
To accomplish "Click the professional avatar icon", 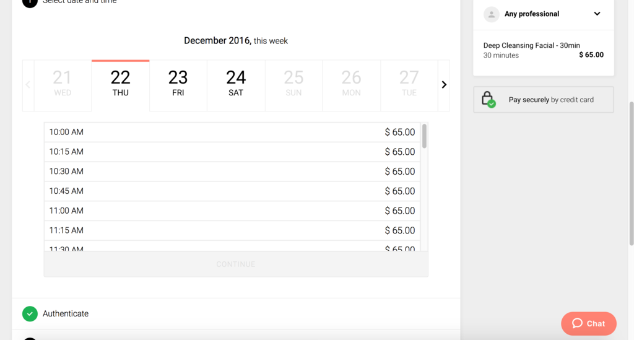I will click(491, 14).
